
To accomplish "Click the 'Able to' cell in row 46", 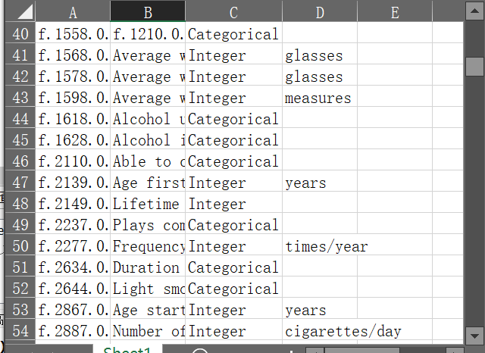I will [148, 161].
